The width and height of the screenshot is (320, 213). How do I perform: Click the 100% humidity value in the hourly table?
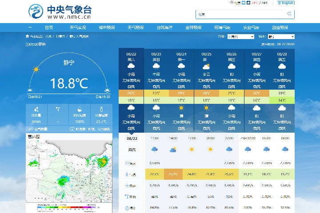point(248,208)
